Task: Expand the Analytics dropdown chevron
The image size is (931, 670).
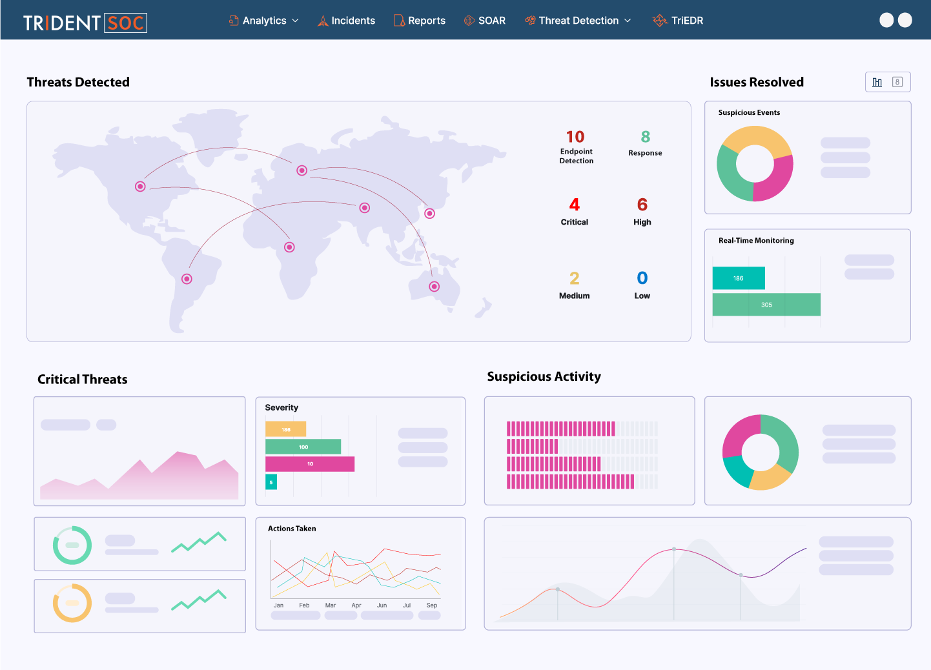Action: [296, 21]
